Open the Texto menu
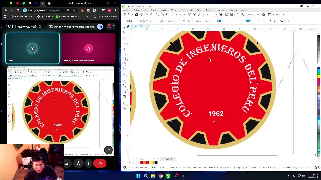321x180 pixels. [x=200, y=10]
